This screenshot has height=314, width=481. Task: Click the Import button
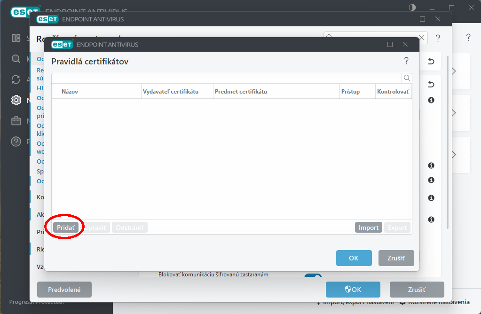(x=368, y=228)
